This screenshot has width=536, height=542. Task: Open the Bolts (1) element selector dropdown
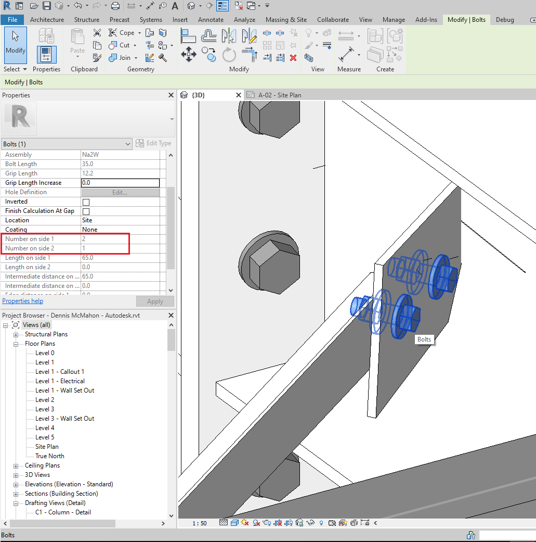[x=128, y=144]
